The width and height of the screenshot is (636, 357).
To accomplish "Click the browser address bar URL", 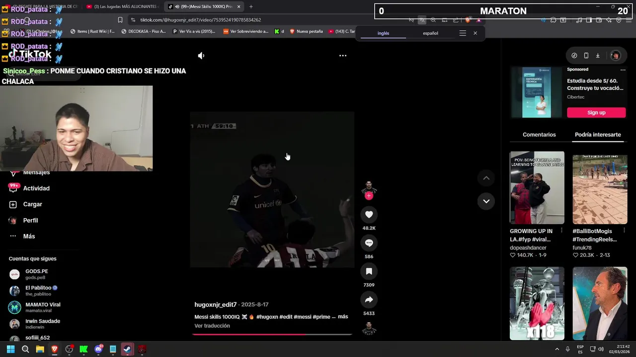I will [200, 20].
